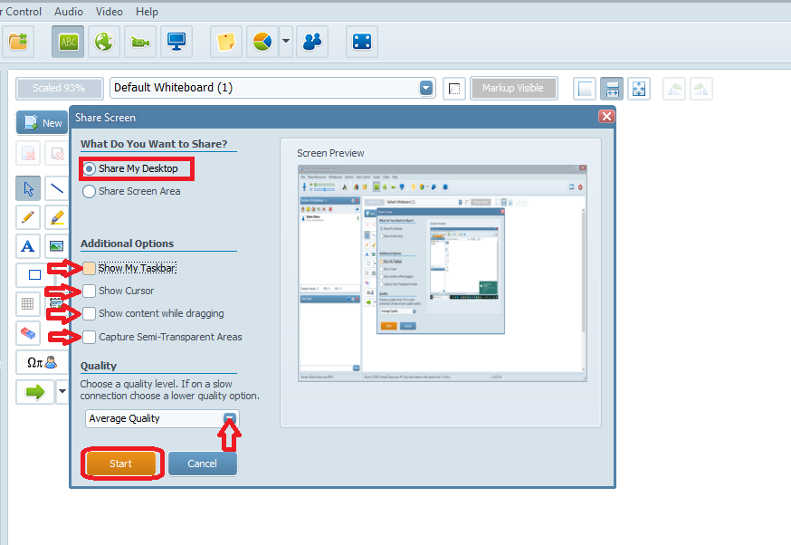Select the Share My Desktop option
Viewport: 791px width, 545px height.
89,168
